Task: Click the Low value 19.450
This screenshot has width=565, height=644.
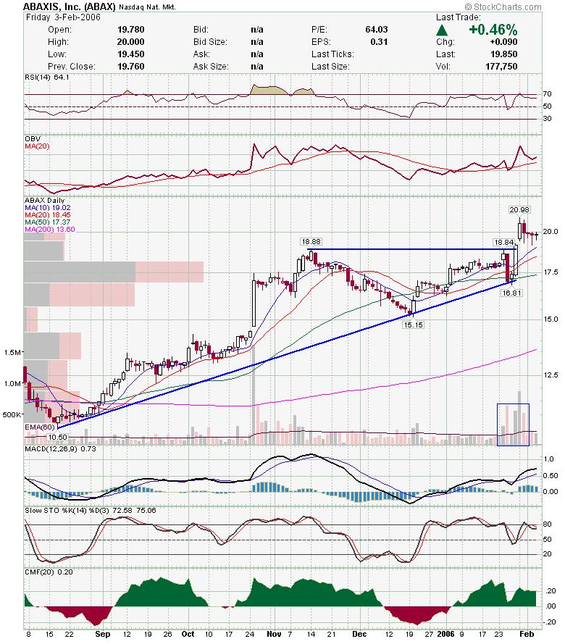Action: pos(130,54)
